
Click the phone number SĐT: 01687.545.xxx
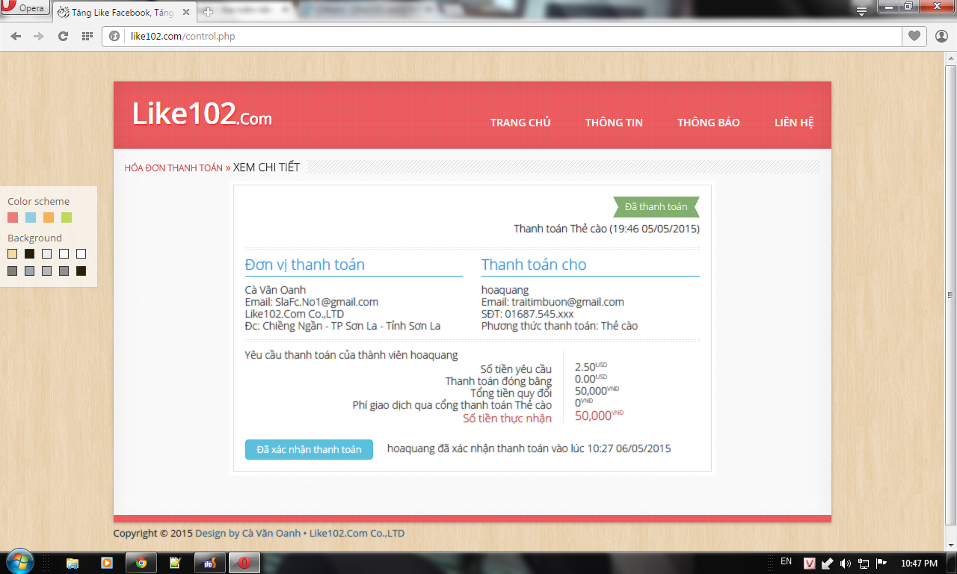click(528, 314)
